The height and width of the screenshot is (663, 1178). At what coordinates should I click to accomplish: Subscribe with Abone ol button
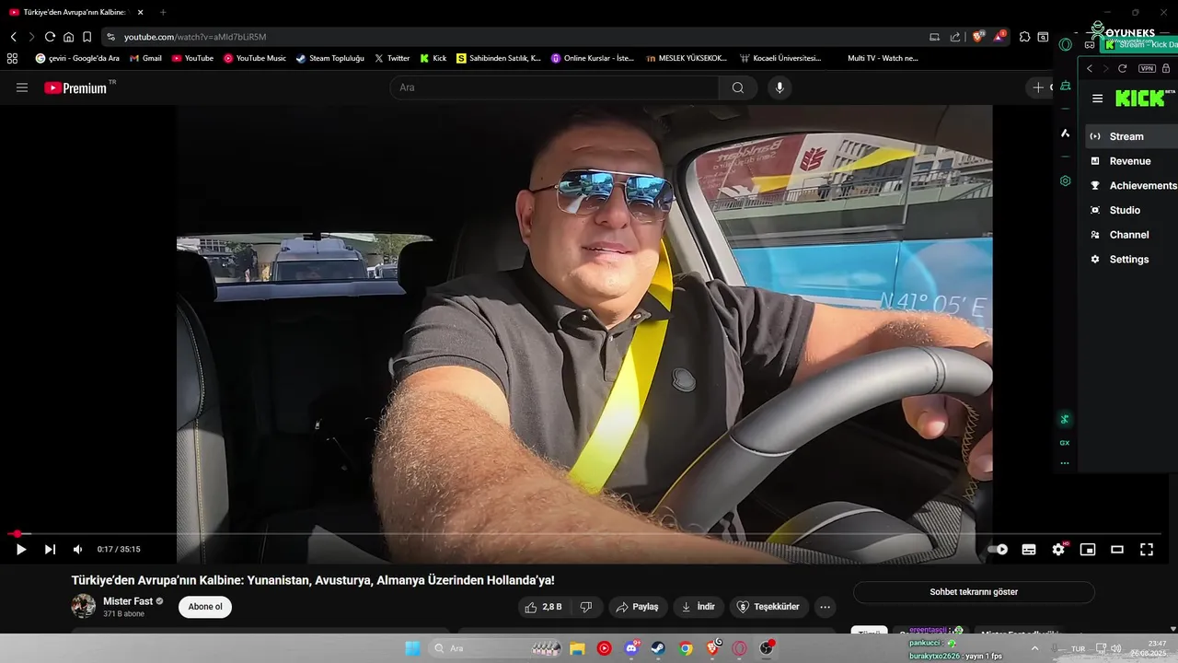click(205, 607)
